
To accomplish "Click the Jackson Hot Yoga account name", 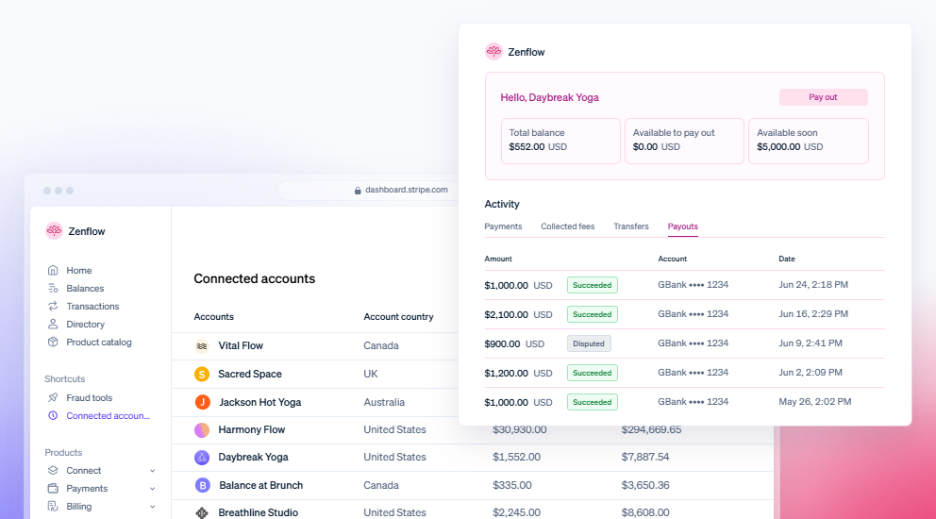I will click(x=259, y=402).
